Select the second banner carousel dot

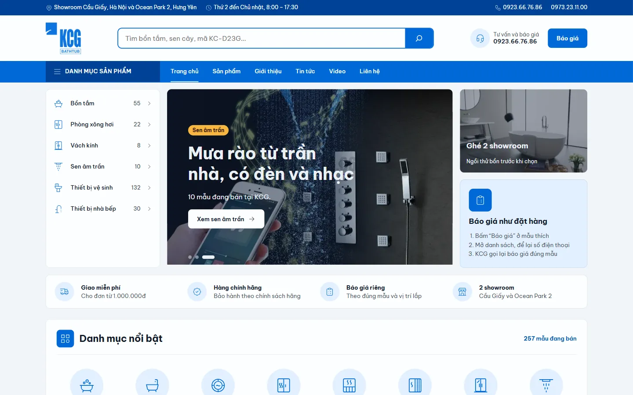point(197,257)
